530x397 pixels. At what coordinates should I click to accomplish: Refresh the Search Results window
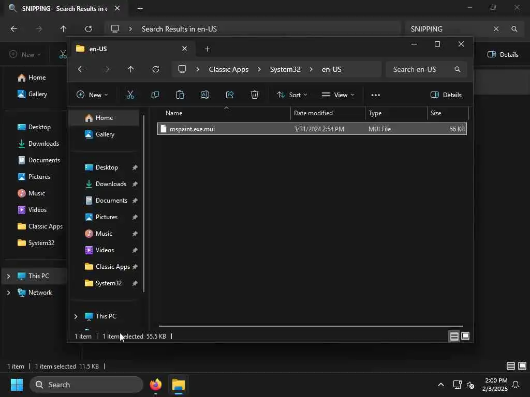pos(88,29)
